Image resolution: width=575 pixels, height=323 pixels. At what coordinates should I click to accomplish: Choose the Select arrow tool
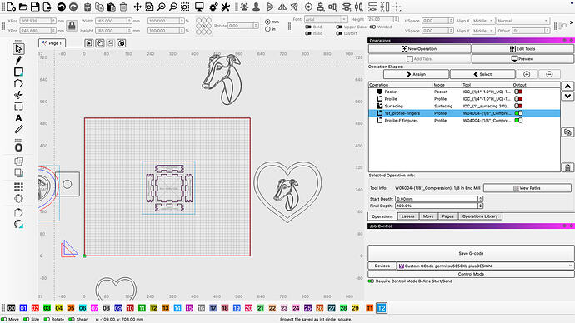click(18, 49)
